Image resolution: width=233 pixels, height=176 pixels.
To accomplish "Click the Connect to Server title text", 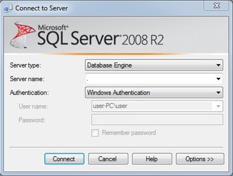I will click(x=41, y=8).
